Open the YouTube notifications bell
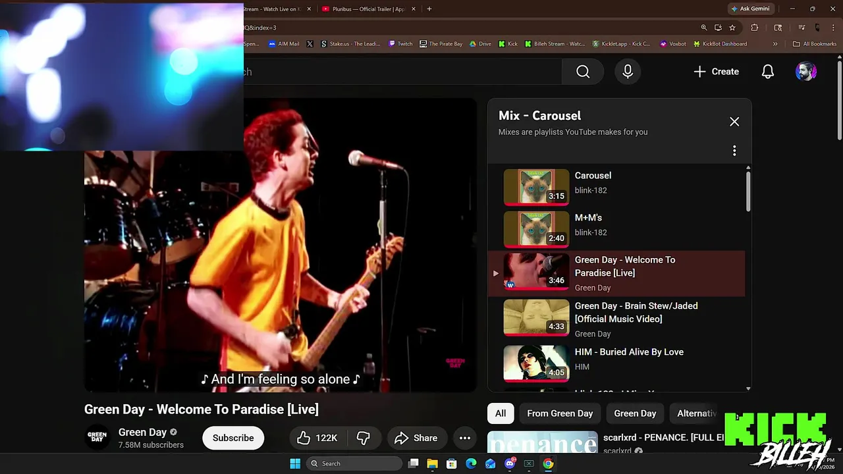The width and height of the screenshot is (843, 474). point(768,72)
